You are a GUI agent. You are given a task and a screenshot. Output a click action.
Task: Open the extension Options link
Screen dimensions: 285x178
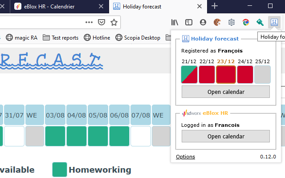click(185, 157)
